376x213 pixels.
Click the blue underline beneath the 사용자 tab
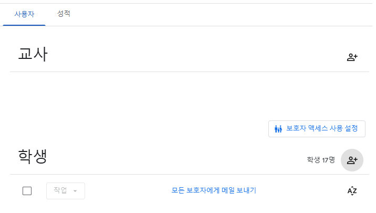click(24, 25)
